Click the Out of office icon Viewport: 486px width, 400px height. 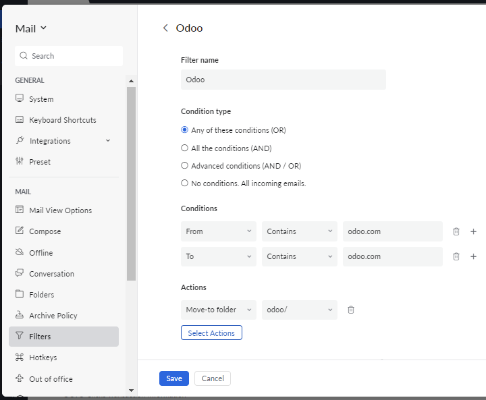20,378
